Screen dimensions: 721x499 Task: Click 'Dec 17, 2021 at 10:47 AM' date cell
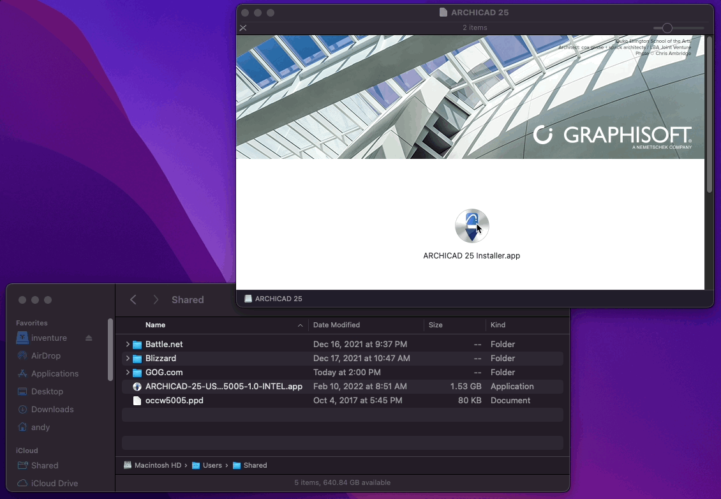point(361,358)
